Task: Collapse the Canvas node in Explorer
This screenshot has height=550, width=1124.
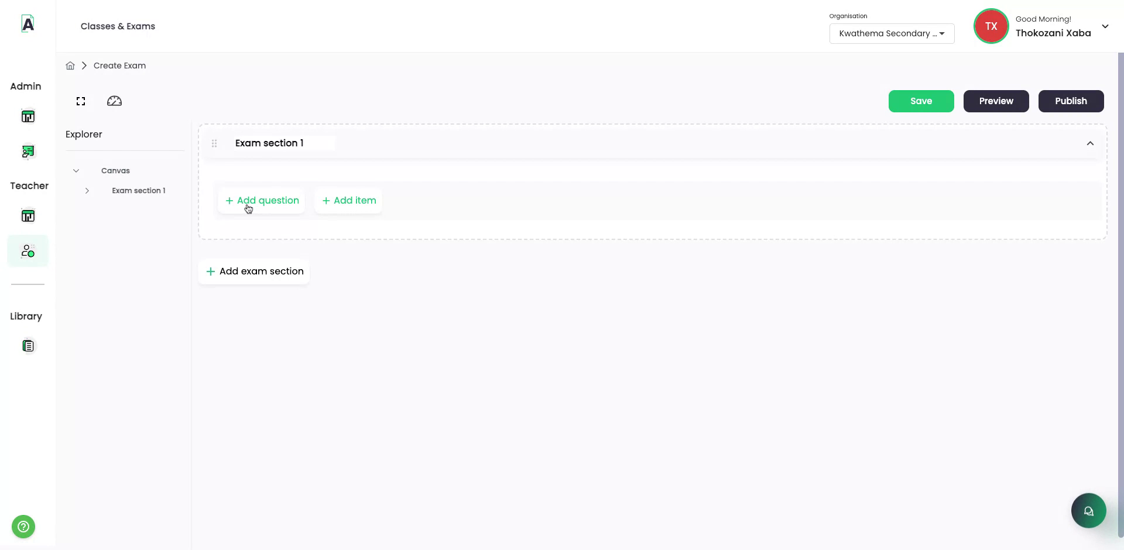Action: [x=76, y=170]
